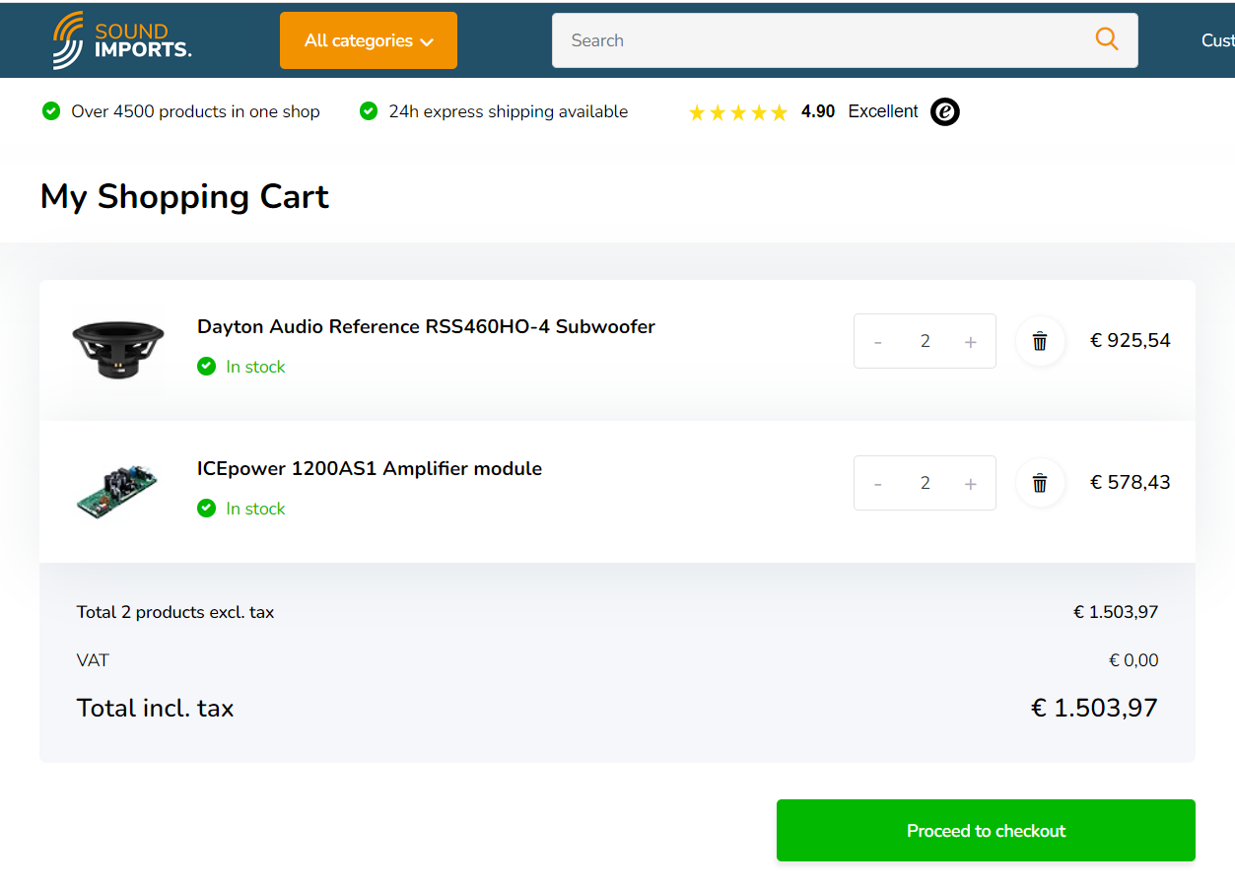Click the five-star rating widget
1235x889 pixels.
[738, 112]
